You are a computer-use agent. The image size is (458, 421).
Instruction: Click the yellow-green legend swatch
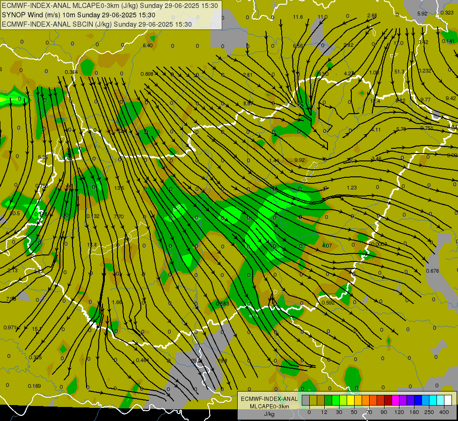tap(343, 400)
